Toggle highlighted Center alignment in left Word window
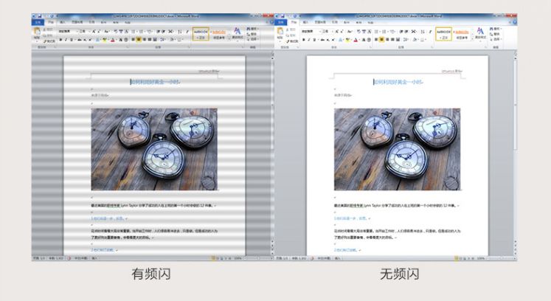551x301 pixels. click(x=139, y=39)
